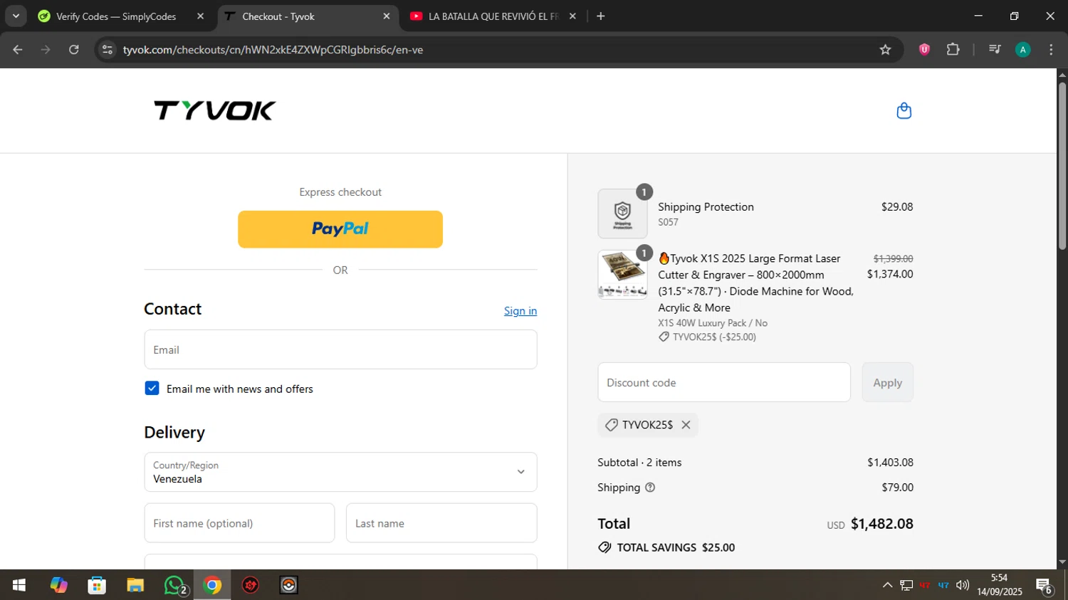Screen dimensions: 1068x600
Task: Pay with the PayPal express button
Action: (x=340, y=229)
